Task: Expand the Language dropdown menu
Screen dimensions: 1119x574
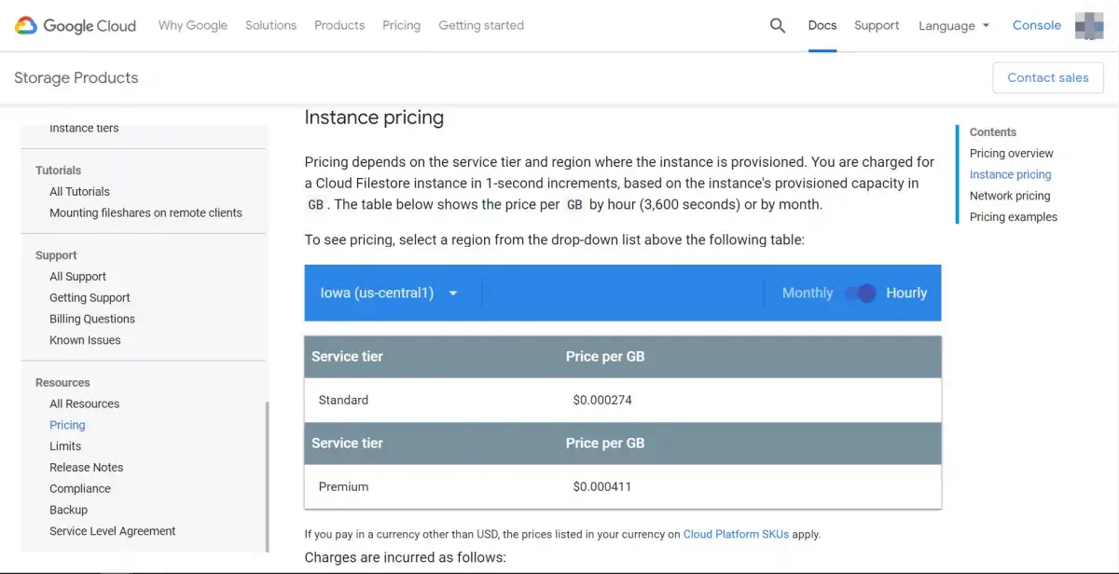Action: (x=954, y=26)
